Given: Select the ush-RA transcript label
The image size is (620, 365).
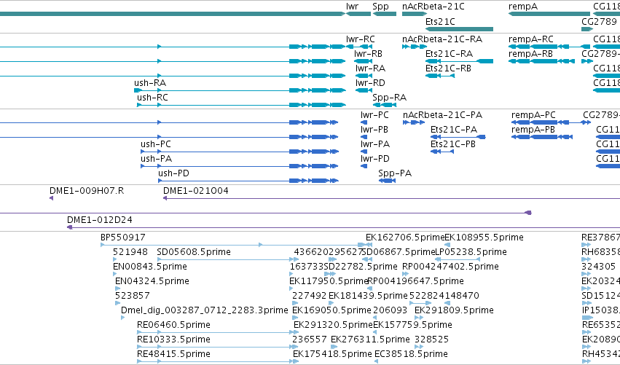Looking at the screenshot, I should (x=150, y=83).
